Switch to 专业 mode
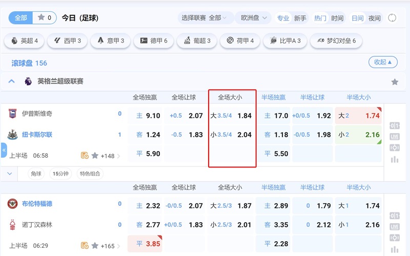Viewport: 410px width, 256px height. 283,18
